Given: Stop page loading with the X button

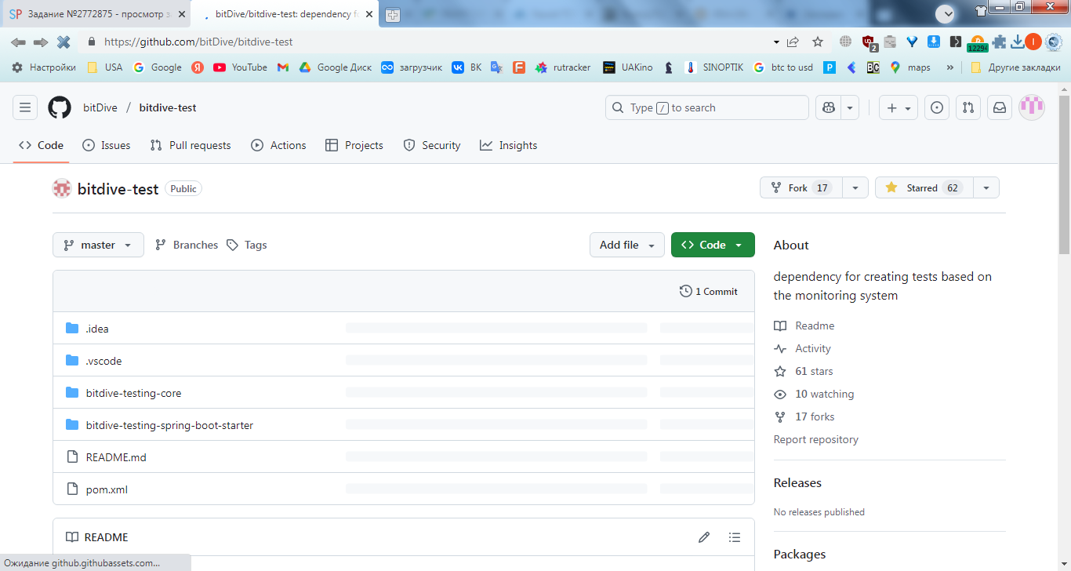Looking at the screenshot, I should (x=64, y=42).
